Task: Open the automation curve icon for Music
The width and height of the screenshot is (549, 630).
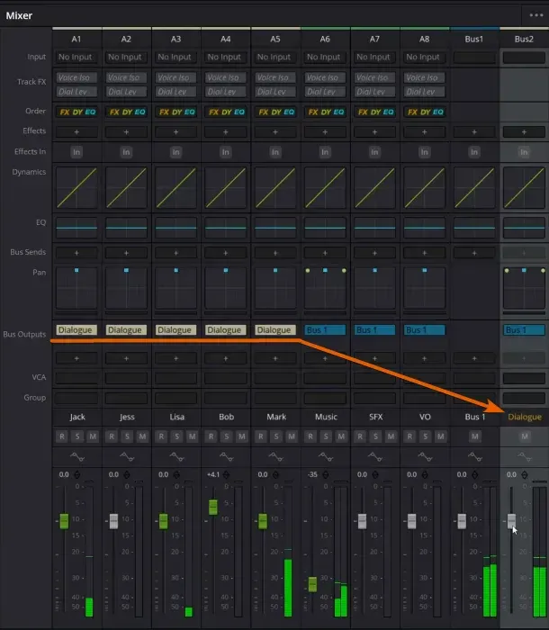Action: point(325,457)
